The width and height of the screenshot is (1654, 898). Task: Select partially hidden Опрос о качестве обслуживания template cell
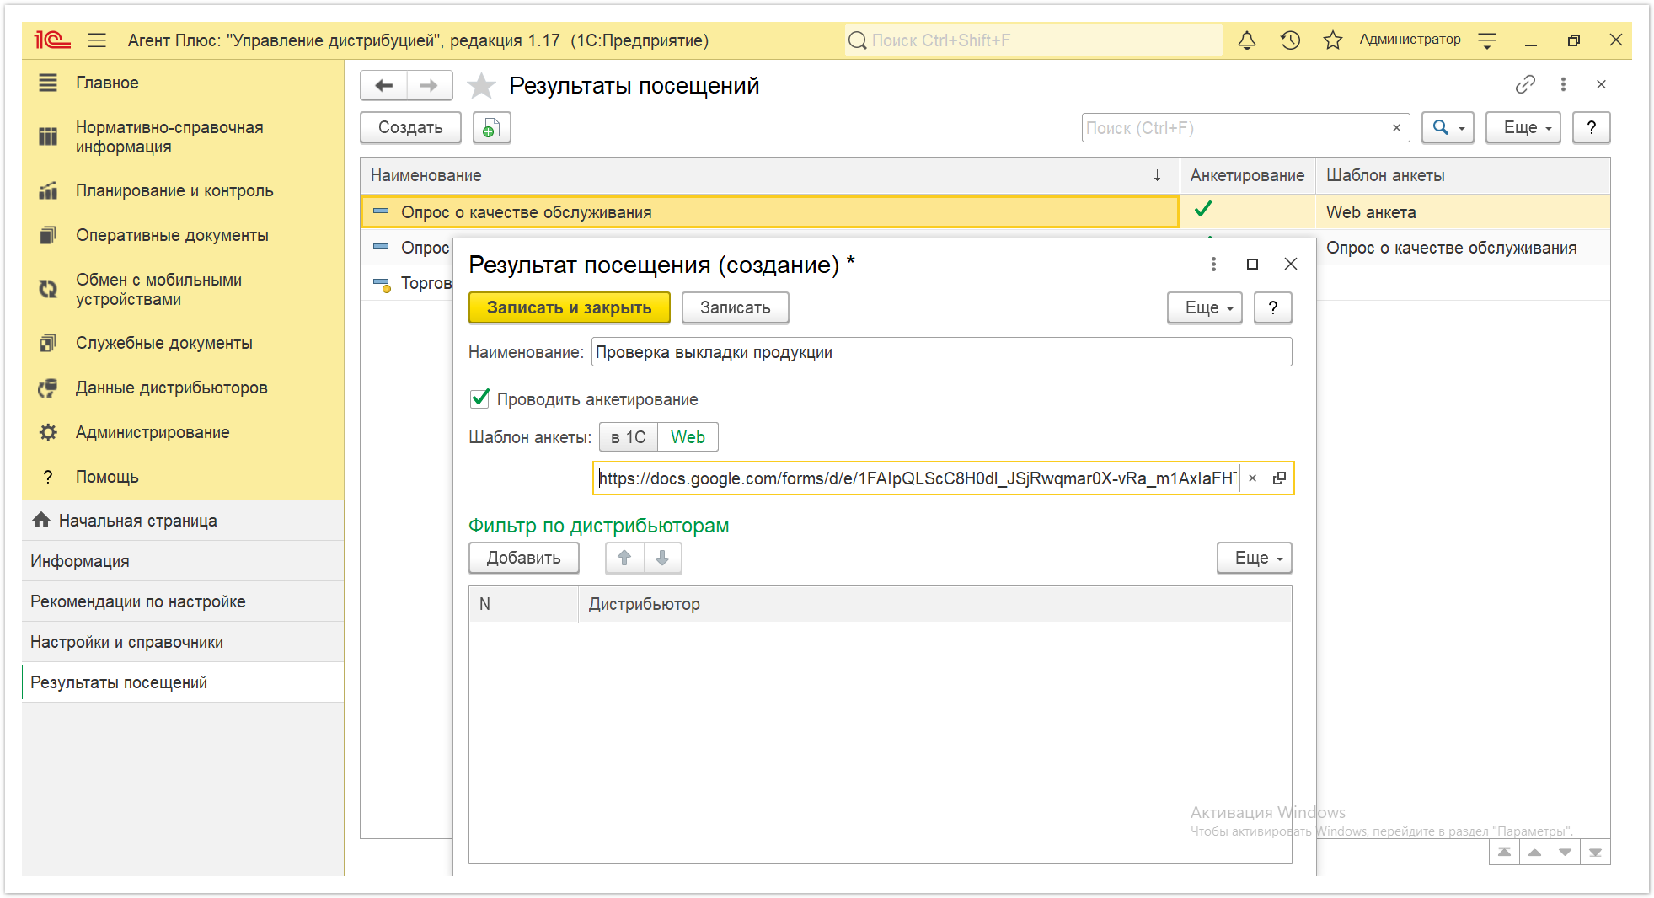pyautogui.click(x=1463, y=248)
